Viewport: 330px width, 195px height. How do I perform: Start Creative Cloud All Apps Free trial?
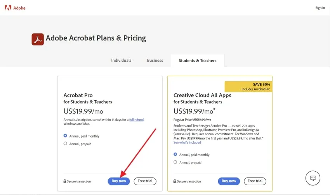255,181
